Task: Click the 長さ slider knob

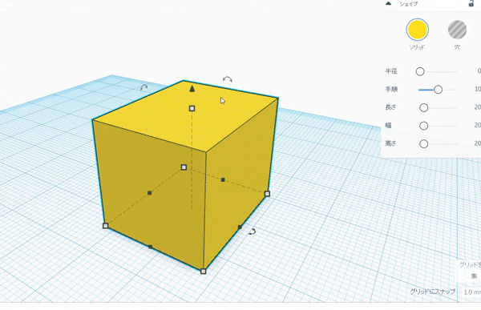Action: (423, 107)
